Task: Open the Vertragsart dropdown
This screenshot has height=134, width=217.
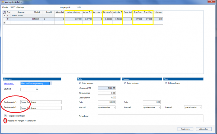Action: click(x=50, y=83)
